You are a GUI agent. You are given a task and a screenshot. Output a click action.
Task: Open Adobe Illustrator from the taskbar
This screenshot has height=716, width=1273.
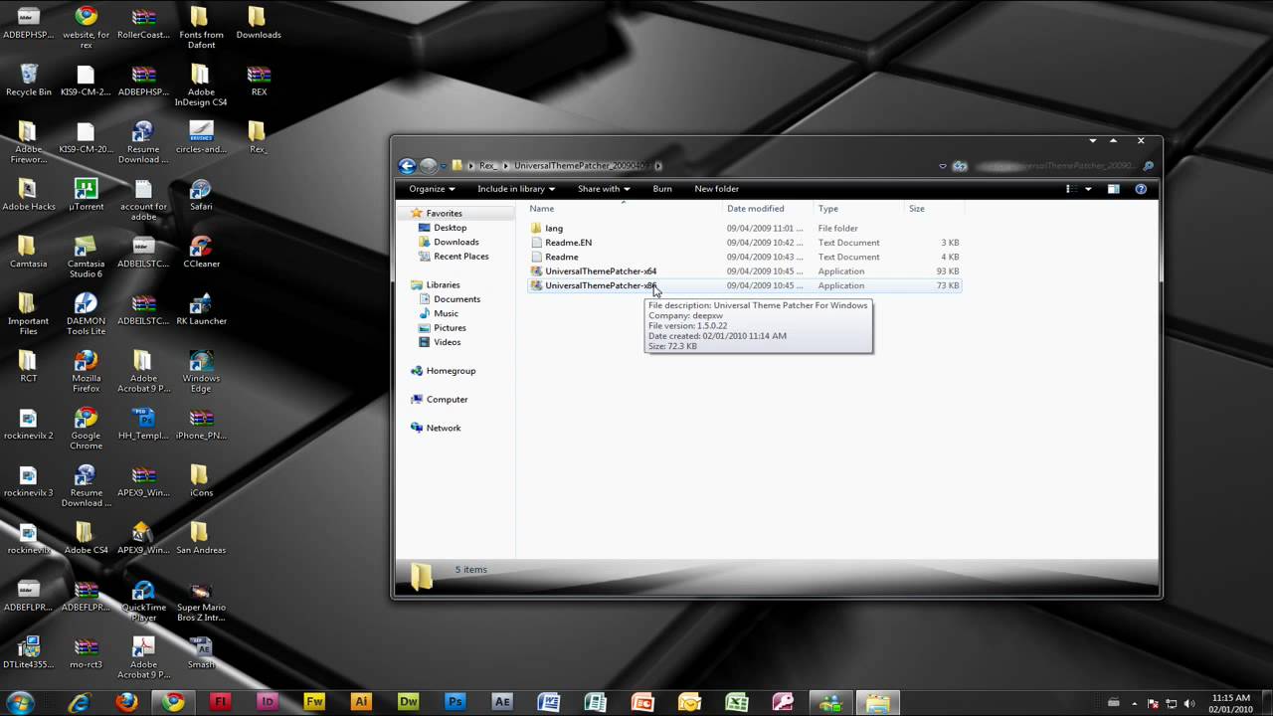tap(361, 702)
